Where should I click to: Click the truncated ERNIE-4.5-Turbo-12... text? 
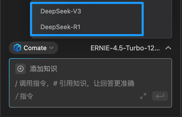point(125,48)
